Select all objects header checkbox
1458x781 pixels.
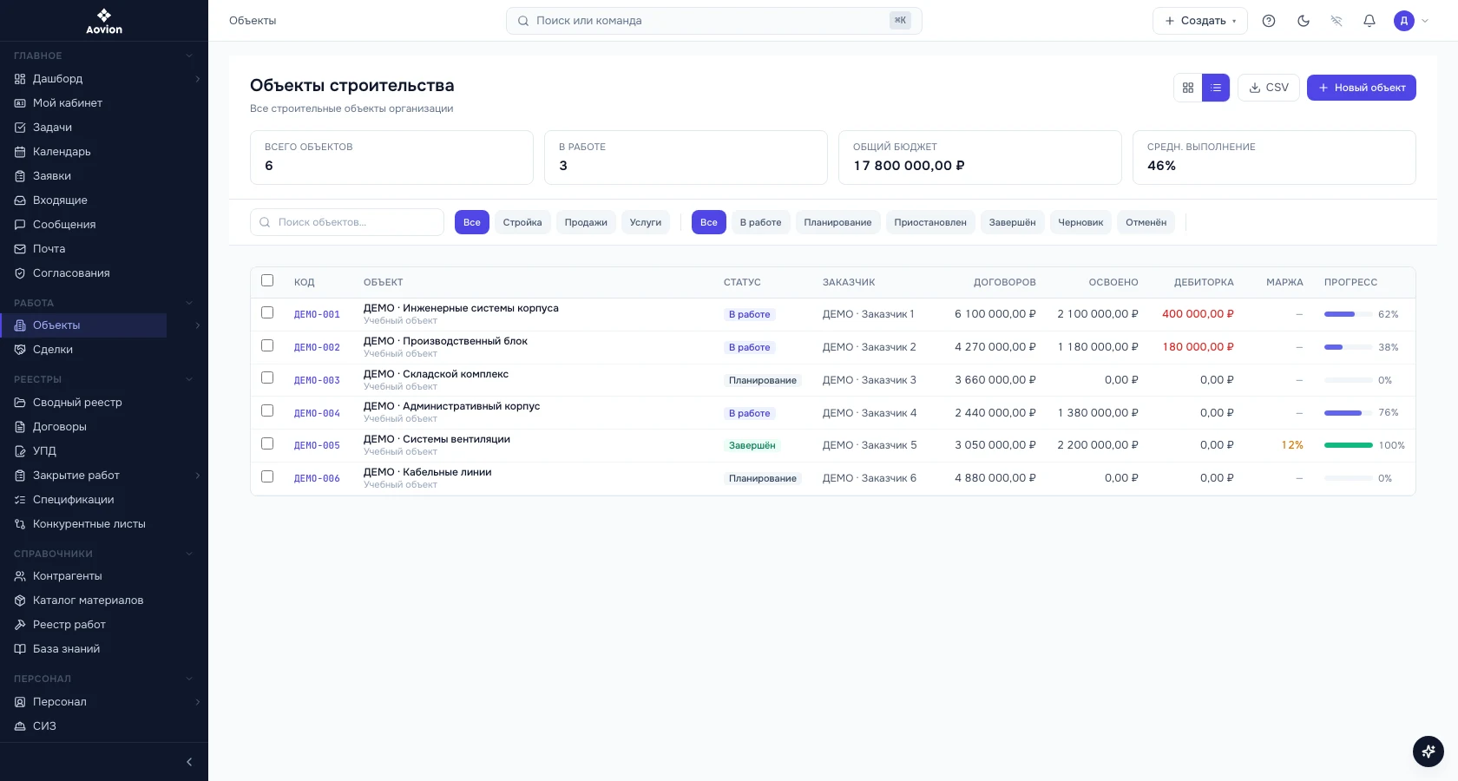coord(267,280)
